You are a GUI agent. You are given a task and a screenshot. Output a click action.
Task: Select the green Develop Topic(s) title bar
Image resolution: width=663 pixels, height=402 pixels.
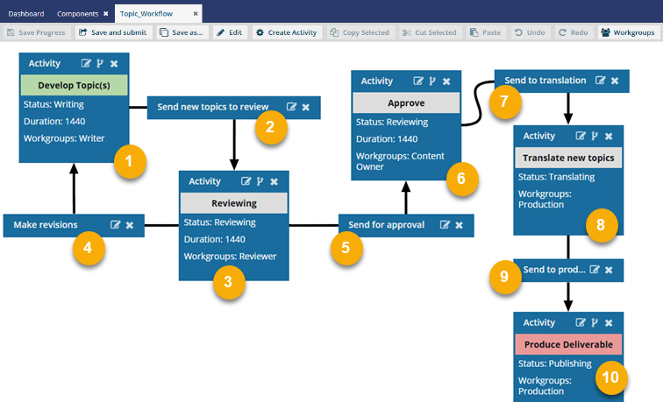point(74,85)
